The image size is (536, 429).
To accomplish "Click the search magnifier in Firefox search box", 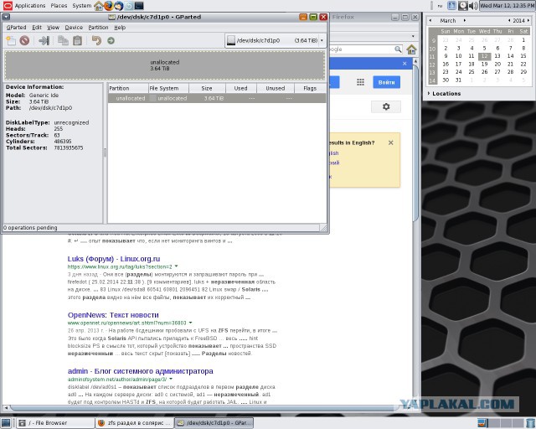I will point(398,49).
